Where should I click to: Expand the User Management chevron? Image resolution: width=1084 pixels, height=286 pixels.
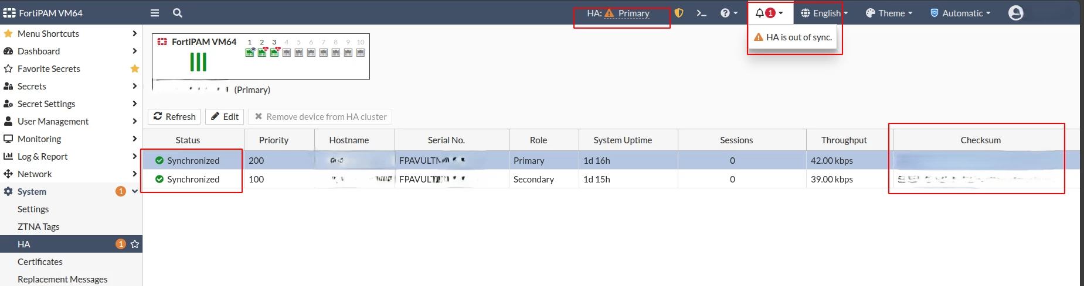coord(134,121)
